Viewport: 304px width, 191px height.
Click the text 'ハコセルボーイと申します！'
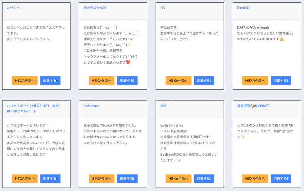(28, 126)
